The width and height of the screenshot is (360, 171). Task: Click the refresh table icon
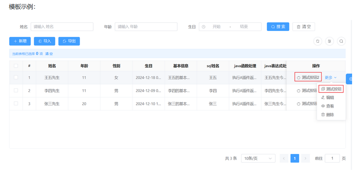(318, 41)
